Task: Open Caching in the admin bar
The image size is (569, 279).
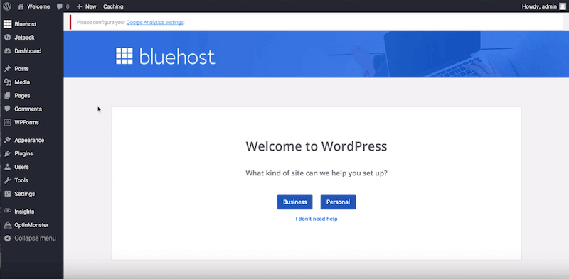Action: pos(113,6)
